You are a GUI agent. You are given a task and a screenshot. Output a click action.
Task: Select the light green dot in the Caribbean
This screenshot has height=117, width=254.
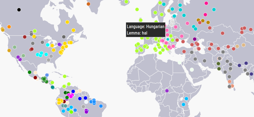coord(65,76)
